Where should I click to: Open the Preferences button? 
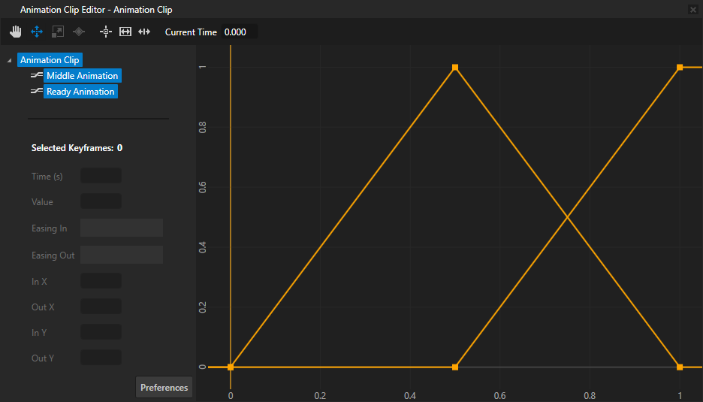164,388
